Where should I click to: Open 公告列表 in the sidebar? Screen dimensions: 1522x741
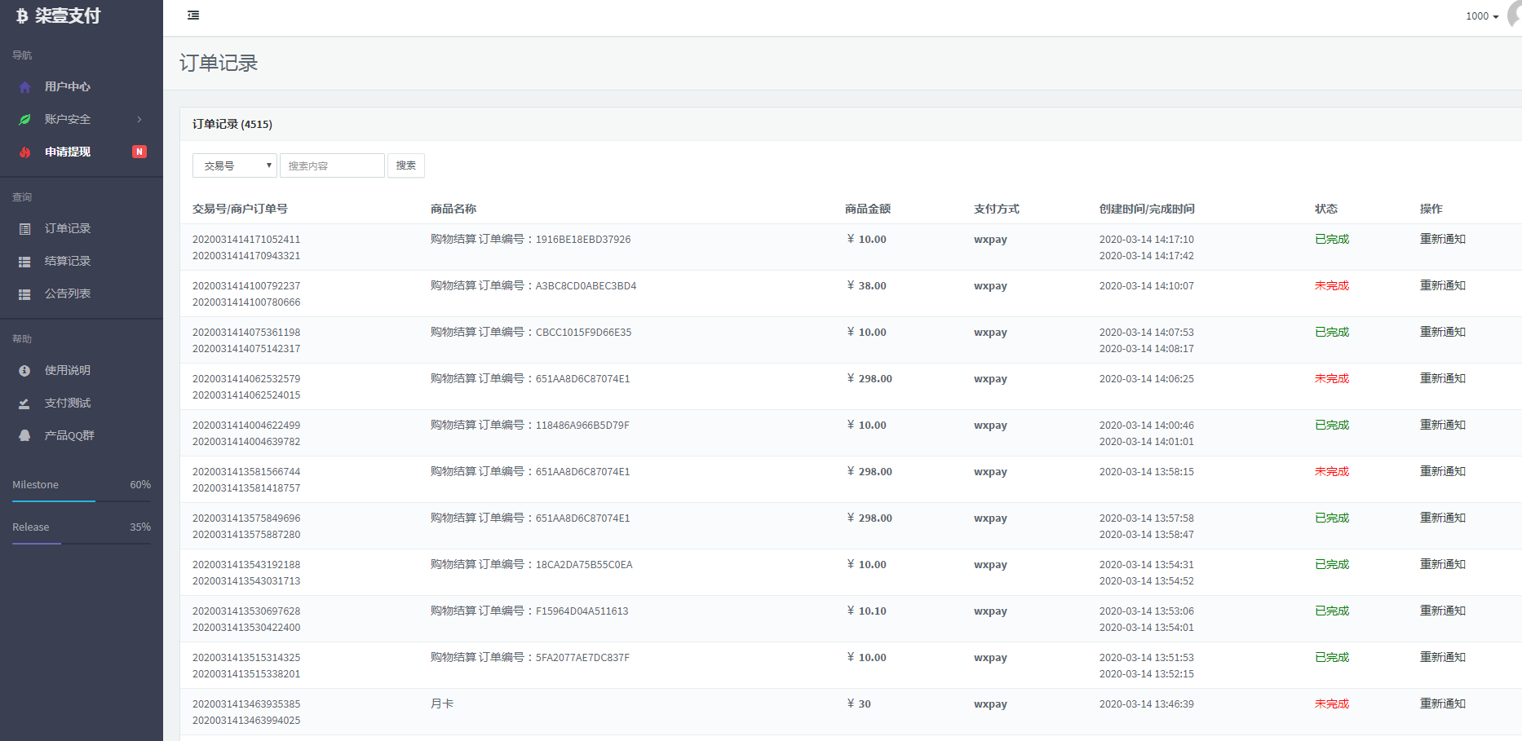(x=68, y=294)
